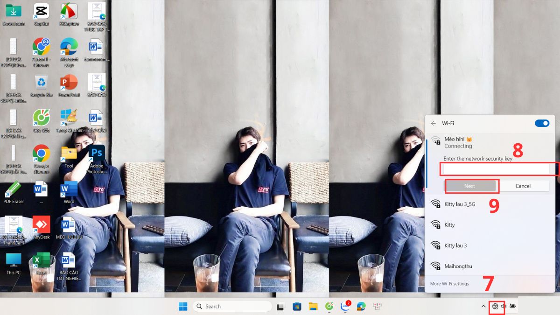This screenshot has width=560, height=315.
Task: Open the FSCapture desktop shortcut
Action: [x=69, y=14]
